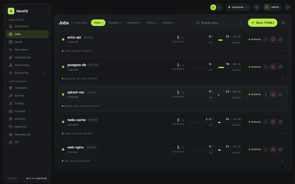Select the Parado filter tab

(x=168, y=23)
